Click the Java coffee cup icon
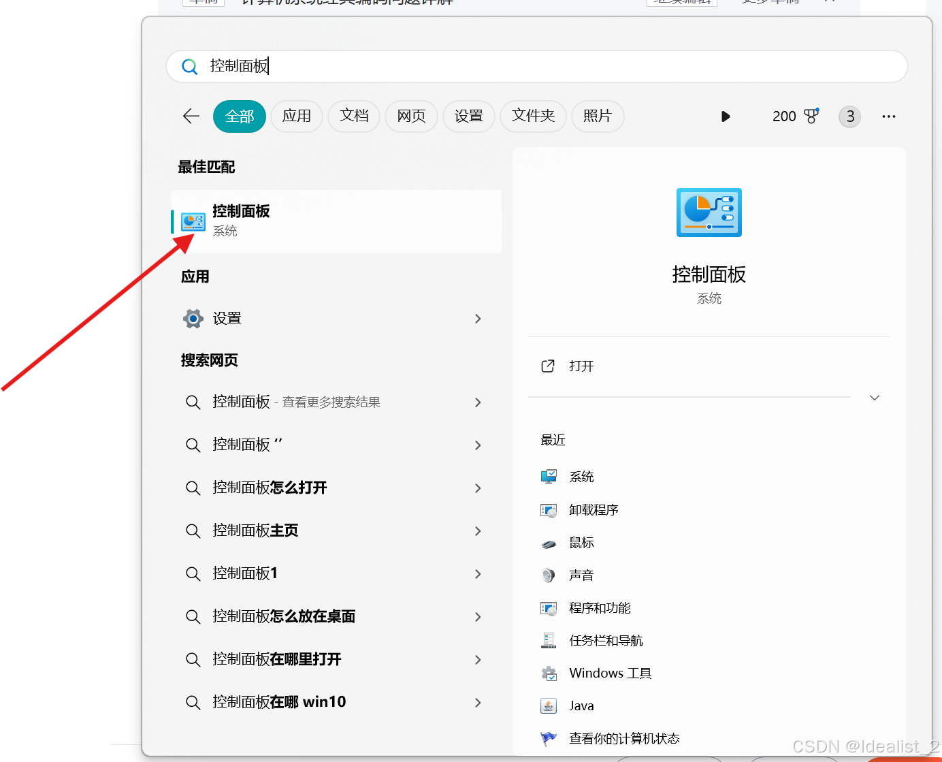 (549, 705)
